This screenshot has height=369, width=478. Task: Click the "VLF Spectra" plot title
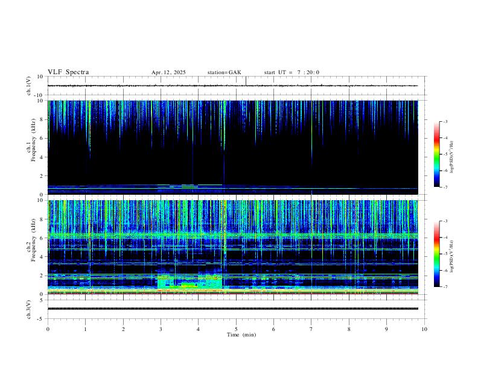click(68, 72)
